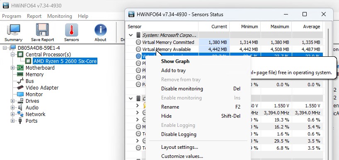Click the Drives icon in tree
This screenshot has height=160, width=339.
[20, 101]
